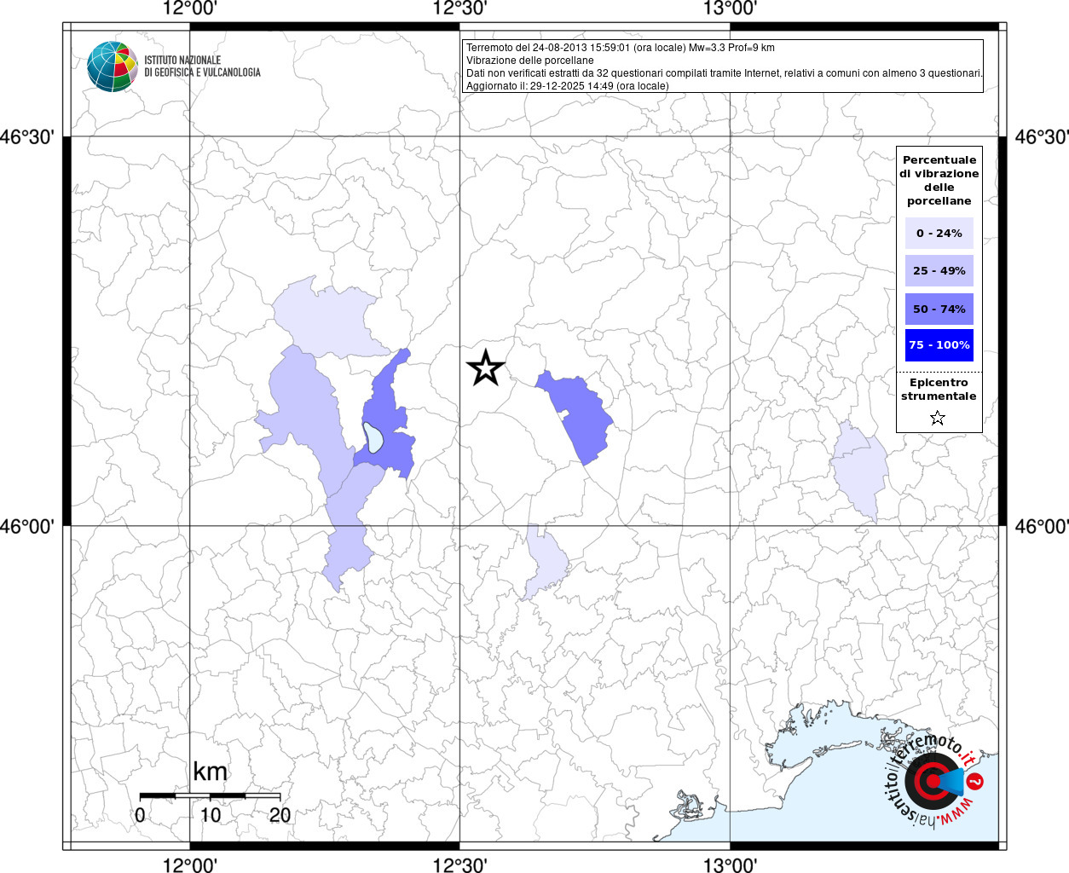Click the 'Dati non verificati estratti' line

click(x=725, y=73)
